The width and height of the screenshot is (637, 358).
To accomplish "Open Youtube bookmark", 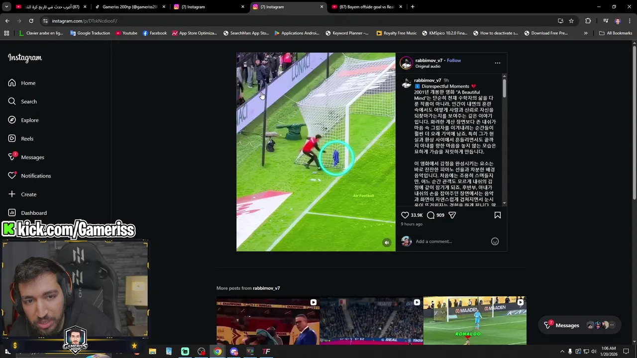I will (126, 33).
